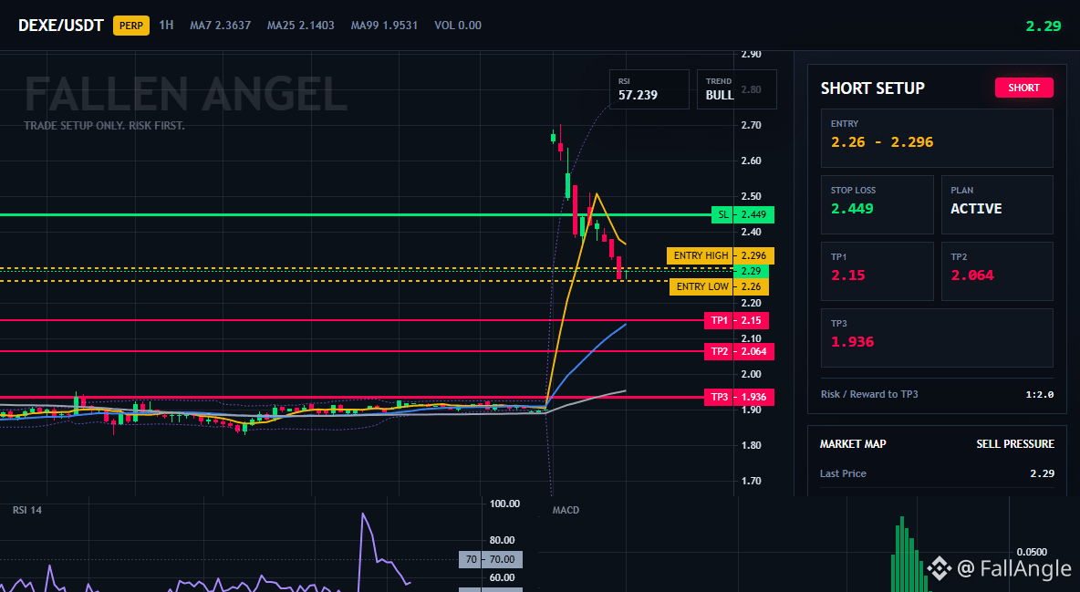Click the red TP1 2.15 chart tag
The image size is (1080, 592).
coord(736,320)
